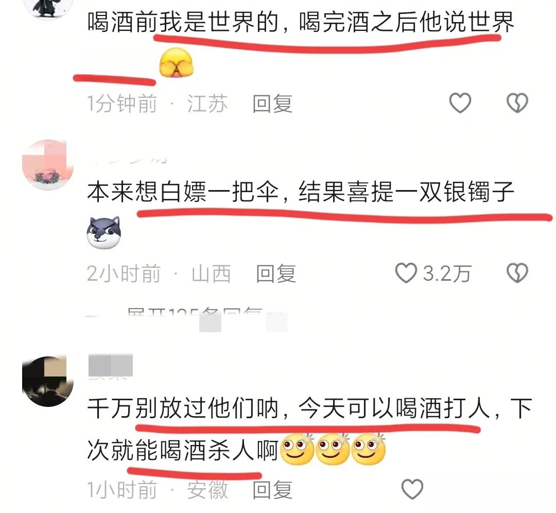Open the top commenter's avatar

(47, 8)
